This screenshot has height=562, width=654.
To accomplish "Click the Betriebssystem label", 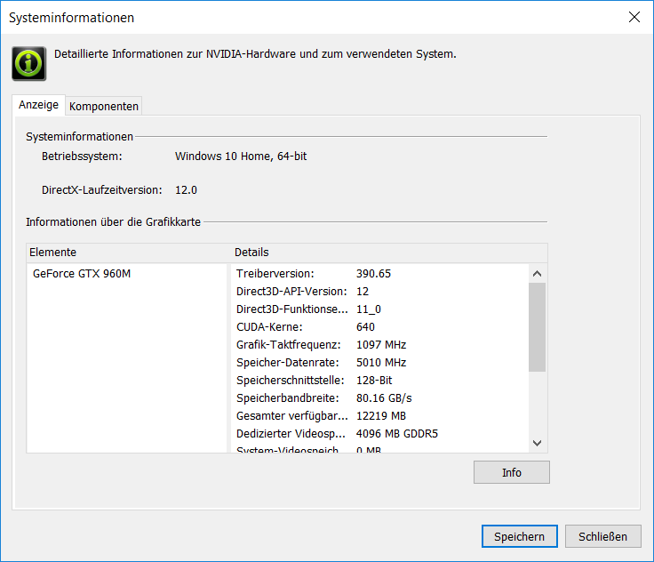I will pyautogui.click(x=82, y=157).
